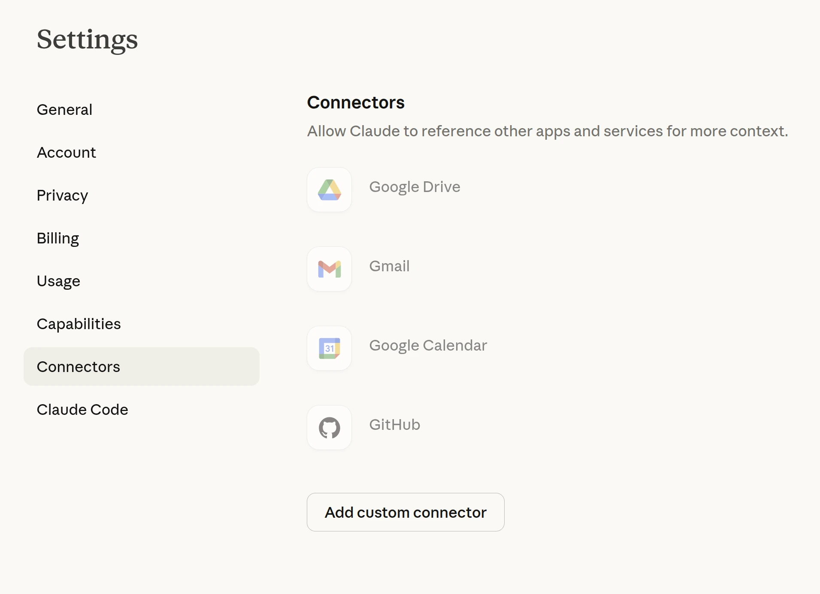Select Connectors in the settings sidebar
Screen dimensions: 820x594
pos(79,367)
